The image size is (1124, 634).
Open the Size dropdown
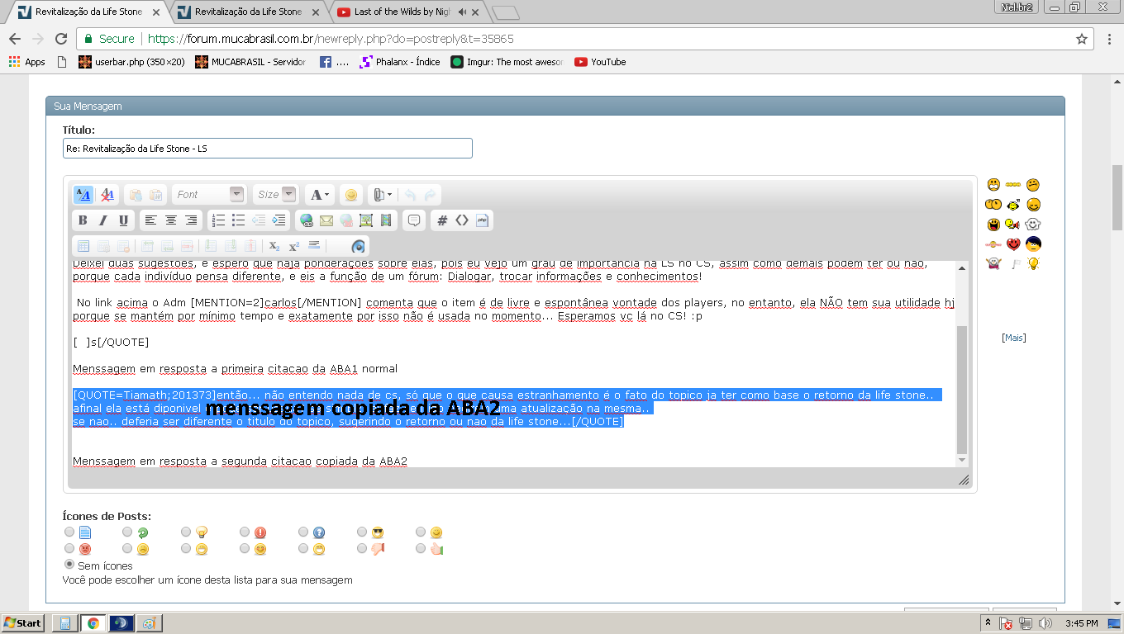point(275,195)
